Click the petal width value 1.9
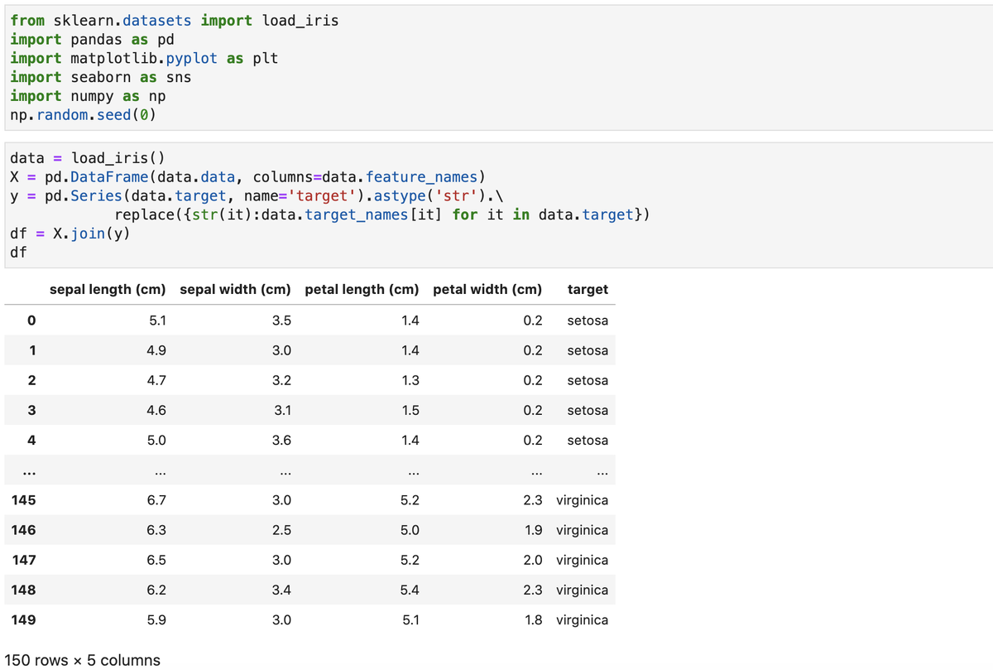 (534, 530)
